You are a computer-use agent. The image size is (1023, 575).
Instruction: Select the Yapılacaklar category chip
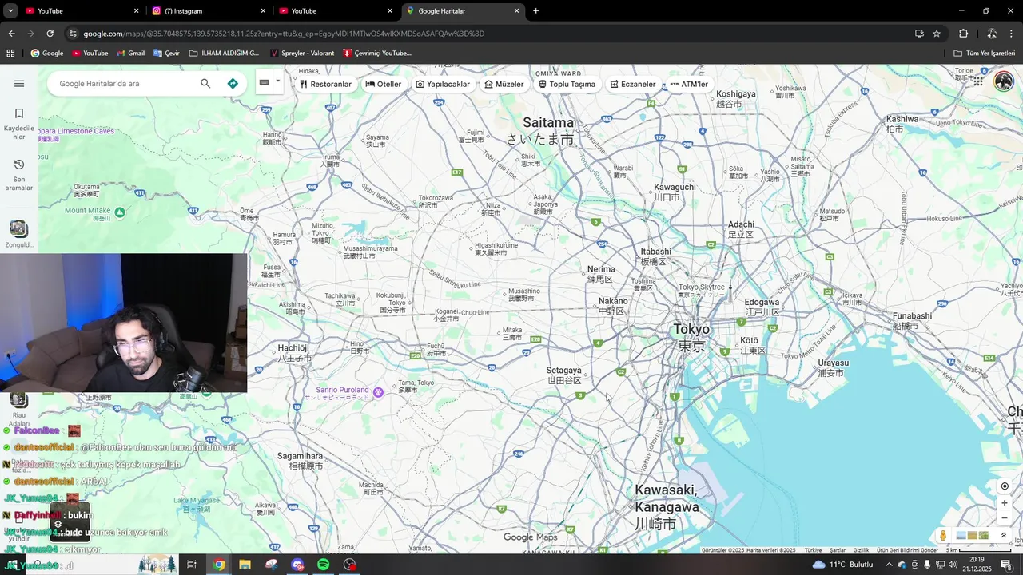[x=443, y=84]
